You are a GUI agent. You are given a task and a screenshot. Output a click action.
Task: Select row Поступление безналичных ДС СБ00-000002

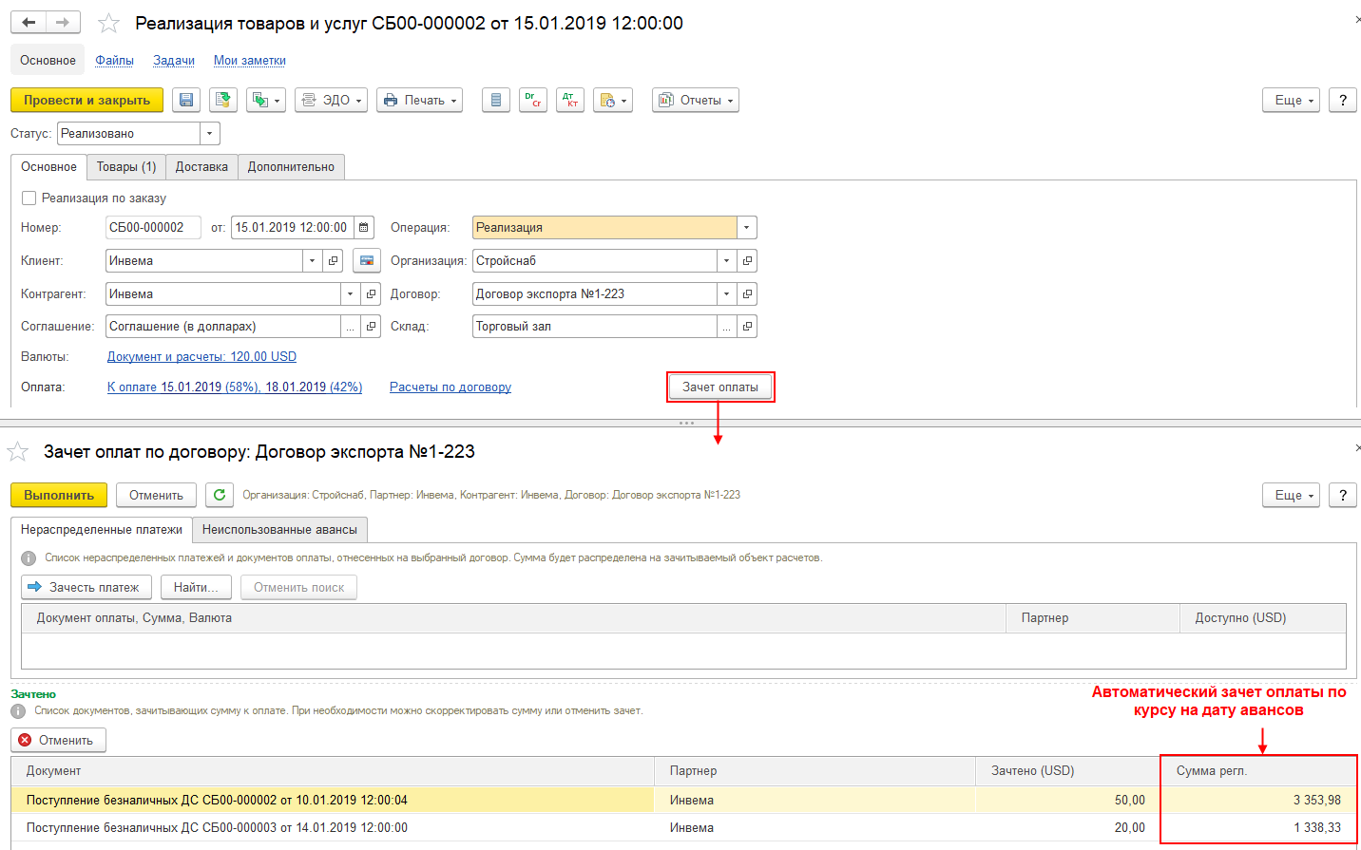(x=683, y=800)
